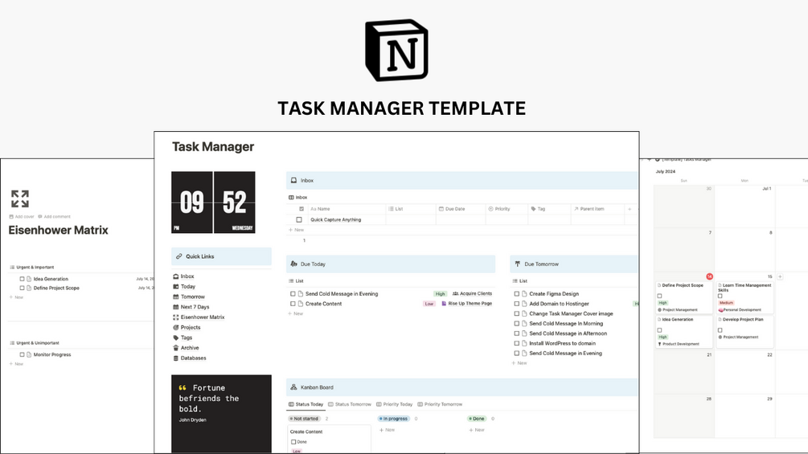Add a new task under Due Tomorrow list

(x=519, y=363)
